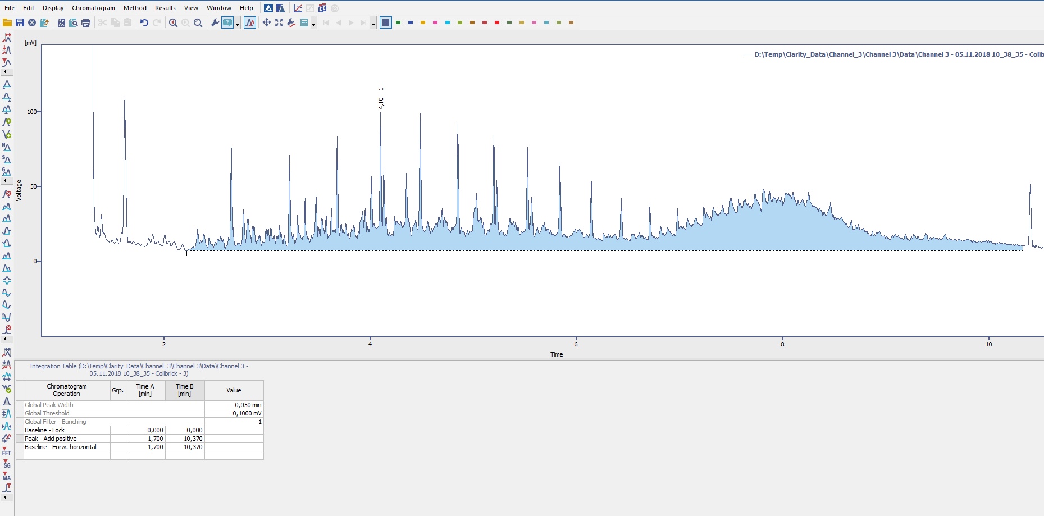Screen dimensions: 1044x516
Task: Open print preview icon with magnifier
Action: 74,22
